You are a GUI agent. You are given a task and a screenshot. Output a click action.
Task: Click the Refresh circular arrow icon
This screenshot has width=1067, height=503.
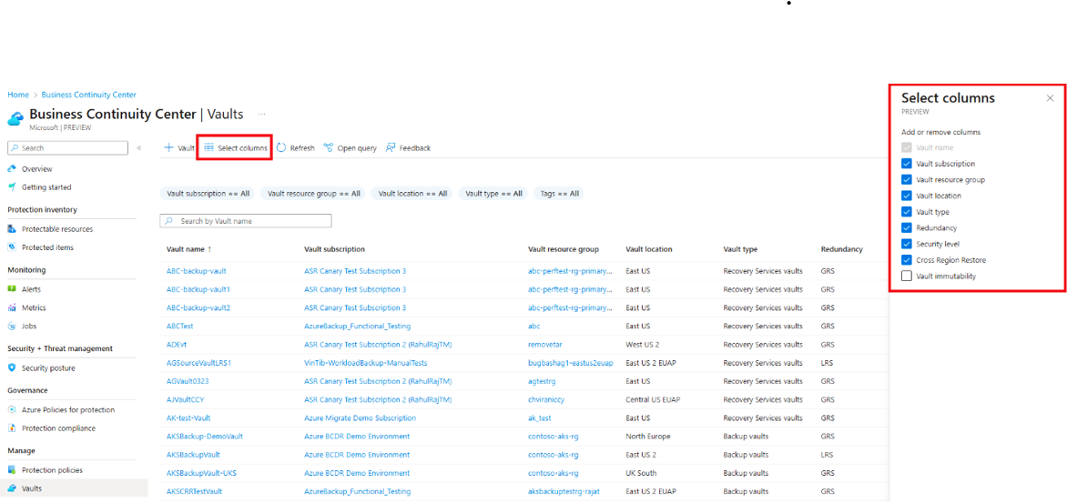[x=281, y=147]
